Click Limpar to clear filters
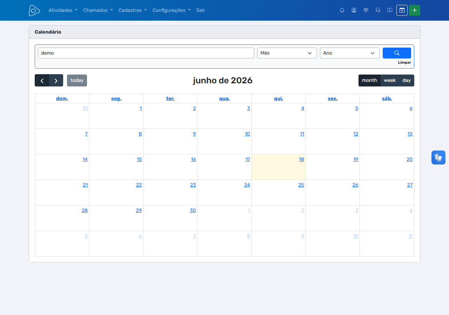This screenshot has width=449, height=315. pos(404,63)
